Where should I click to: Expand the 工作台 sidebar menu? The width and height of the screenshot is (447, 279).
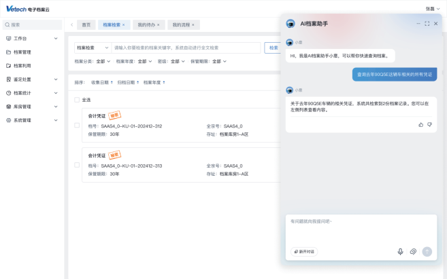pyautogui.click(x=56, y=39)
